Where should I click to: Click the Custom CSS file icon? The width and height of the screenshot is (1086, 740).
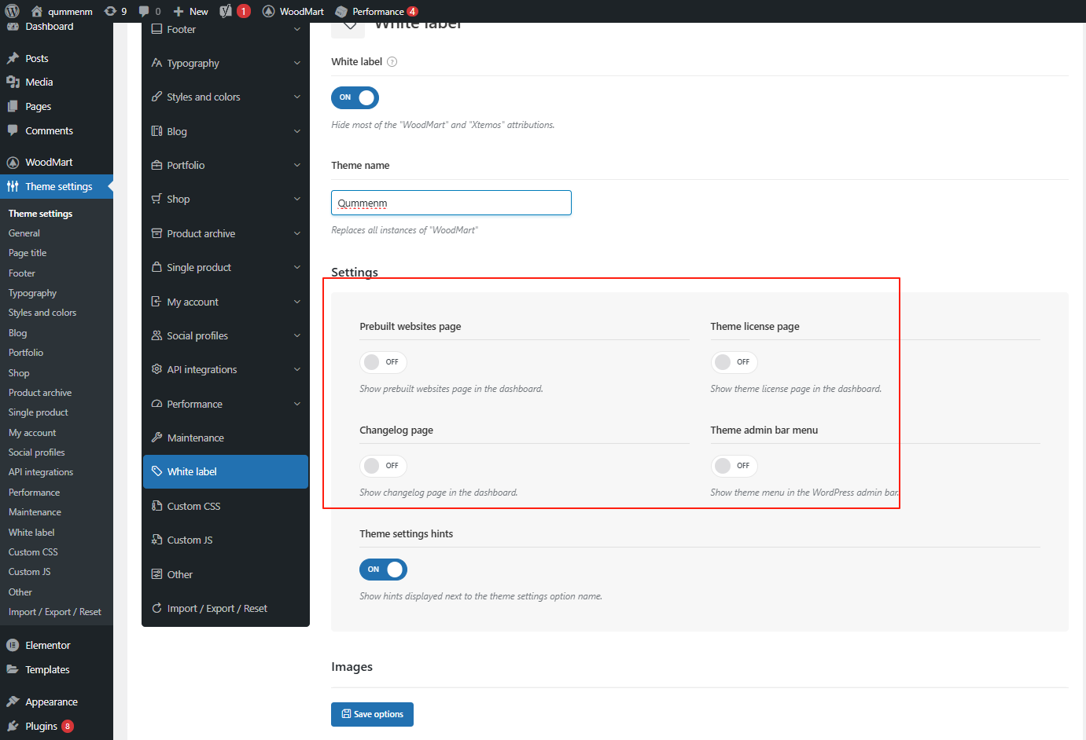click(x=156, y=506)
